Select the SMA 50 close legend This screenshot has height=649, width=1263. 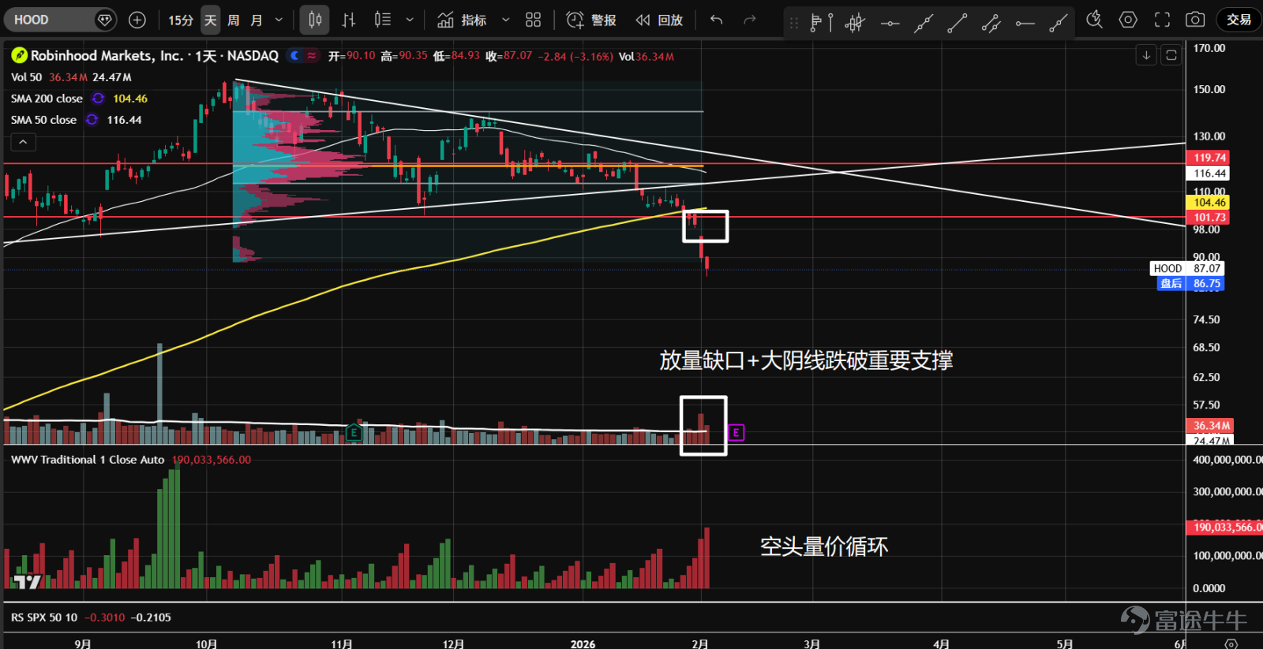point(43,120)
